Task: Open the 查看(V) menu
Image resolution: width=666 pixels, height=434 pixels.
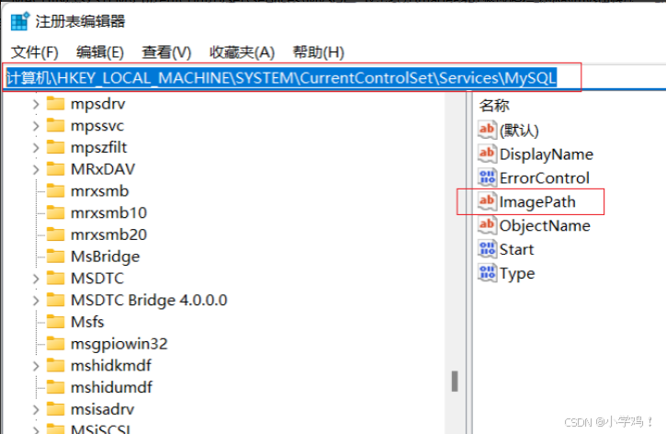Action: (x=166, y=52)
